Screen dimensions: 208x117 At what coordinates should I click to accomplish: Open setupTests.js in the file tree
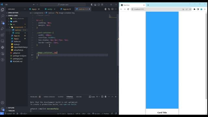[19, 50]
